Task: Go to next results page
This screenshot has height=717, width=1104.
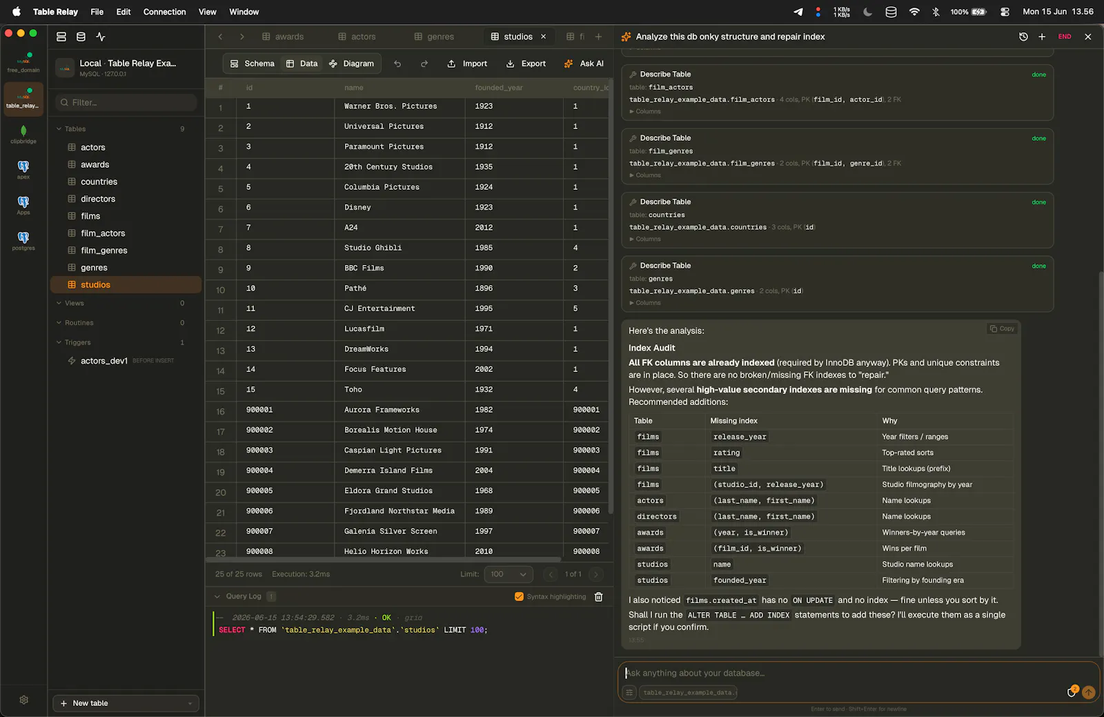Action: 596,574
